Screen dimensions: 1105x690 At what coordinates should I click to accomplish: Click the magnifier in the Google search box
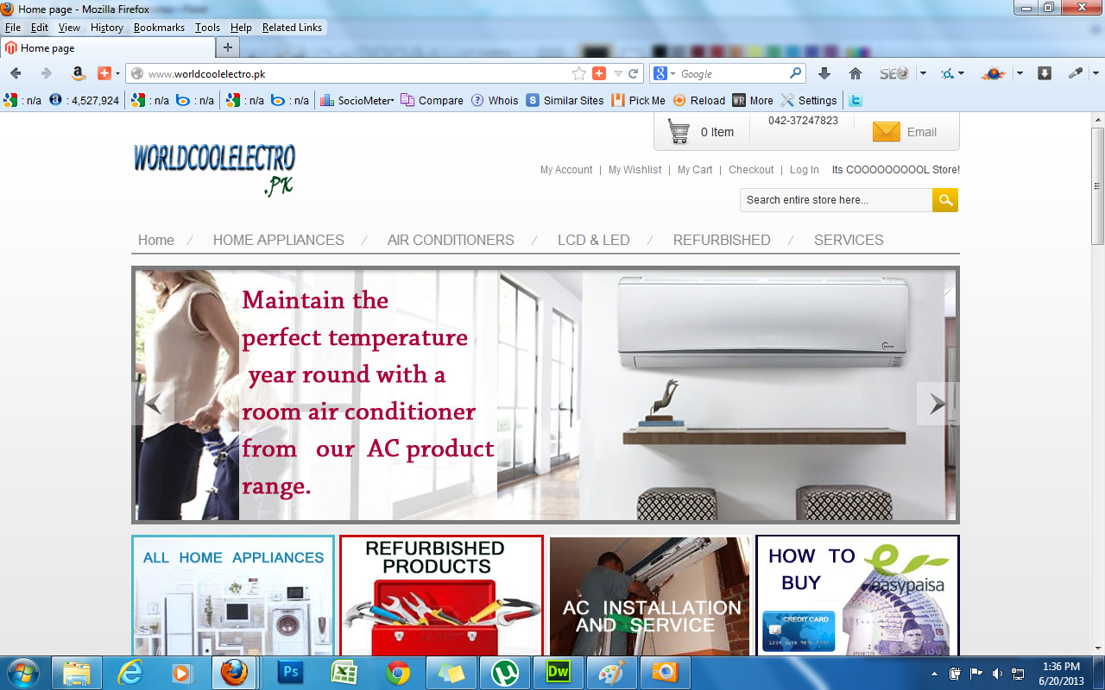tap(795, 73)
